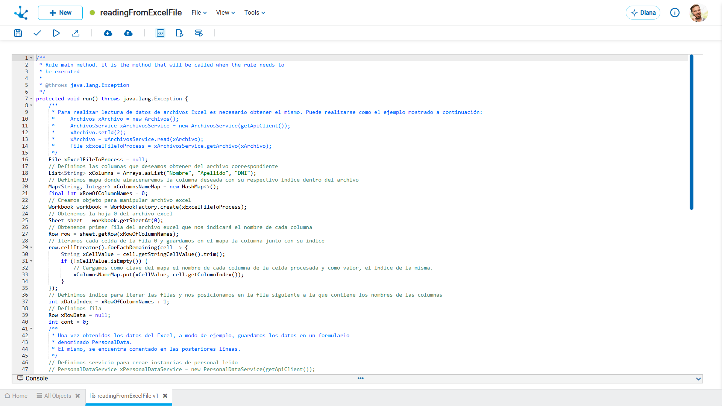Open the View menu
722x406 pixels.
click(226, 13)
